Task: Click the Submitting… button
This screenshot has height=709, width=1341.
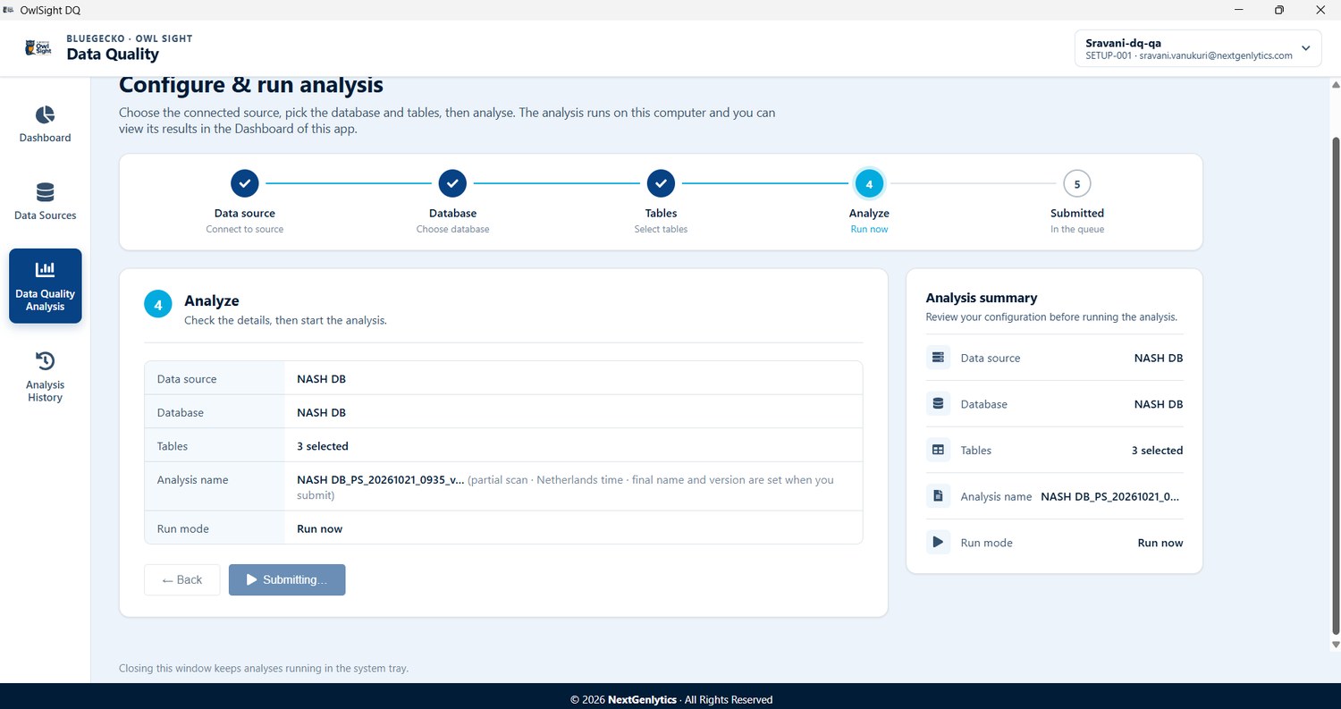Action: click(x=287, y=579)
